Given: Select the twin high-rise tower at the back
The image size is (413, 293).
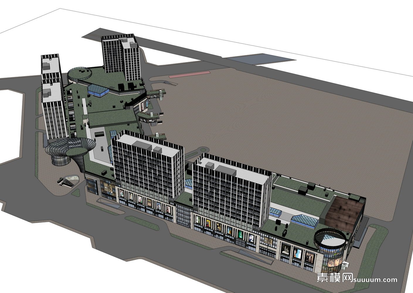Looking at the screenshot, I should point(121,57).
